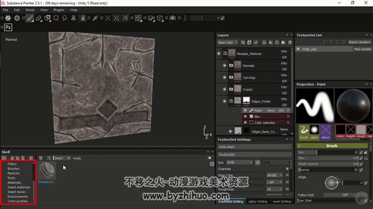
Task: Toggle visibility of Modular_Material layer
Action: click(218, 54)
